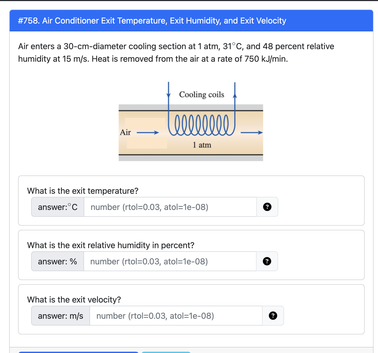Select the exit relative humidity number input
378x353 pixels.
pos(170,261)
